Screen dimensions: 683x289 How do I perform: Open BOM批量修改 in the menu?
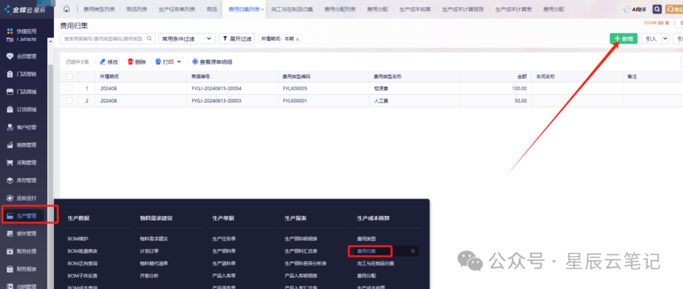[82, 251]
